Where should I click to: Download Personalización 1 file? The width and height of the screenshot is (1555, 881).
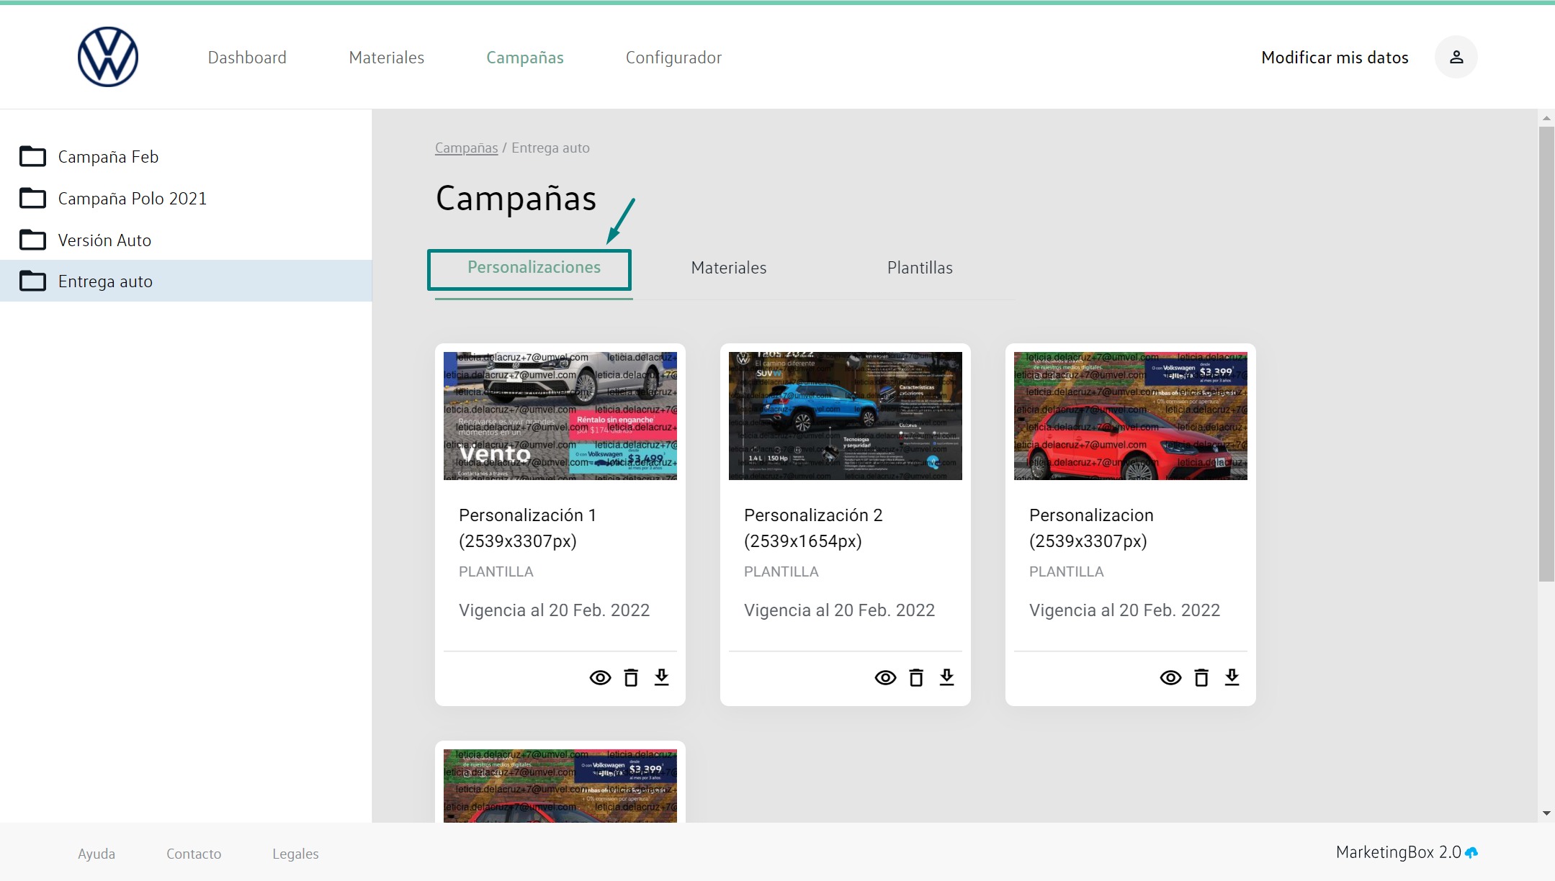pos(661,677)
